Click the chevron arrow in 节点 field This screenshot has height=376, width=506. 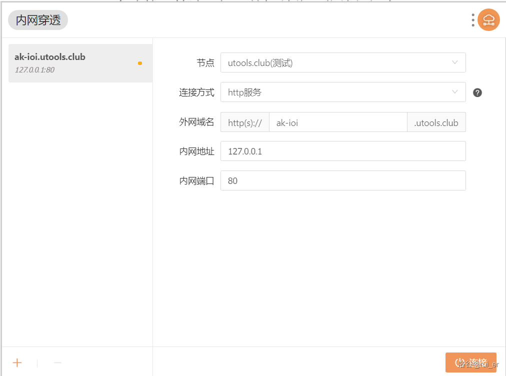[x=454, y=62]
